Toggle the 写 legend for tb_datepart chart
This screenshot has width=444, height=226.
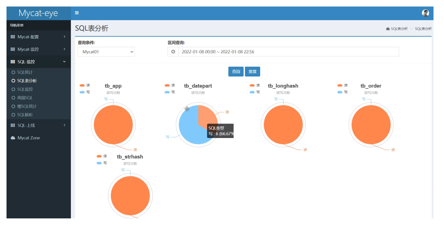169,92
